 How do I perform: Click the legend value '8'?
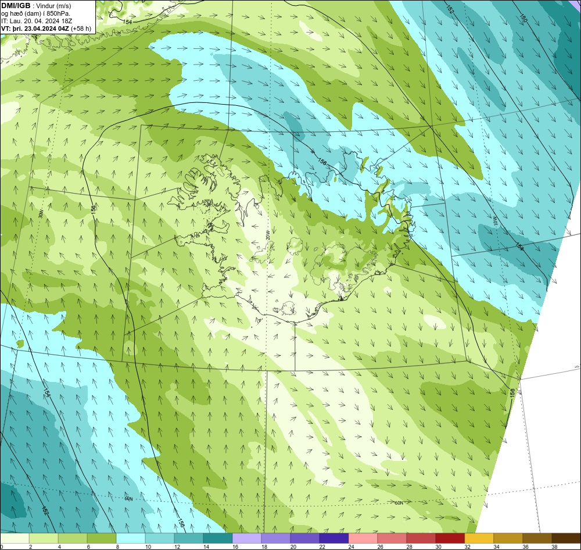(x=117, y=547)
